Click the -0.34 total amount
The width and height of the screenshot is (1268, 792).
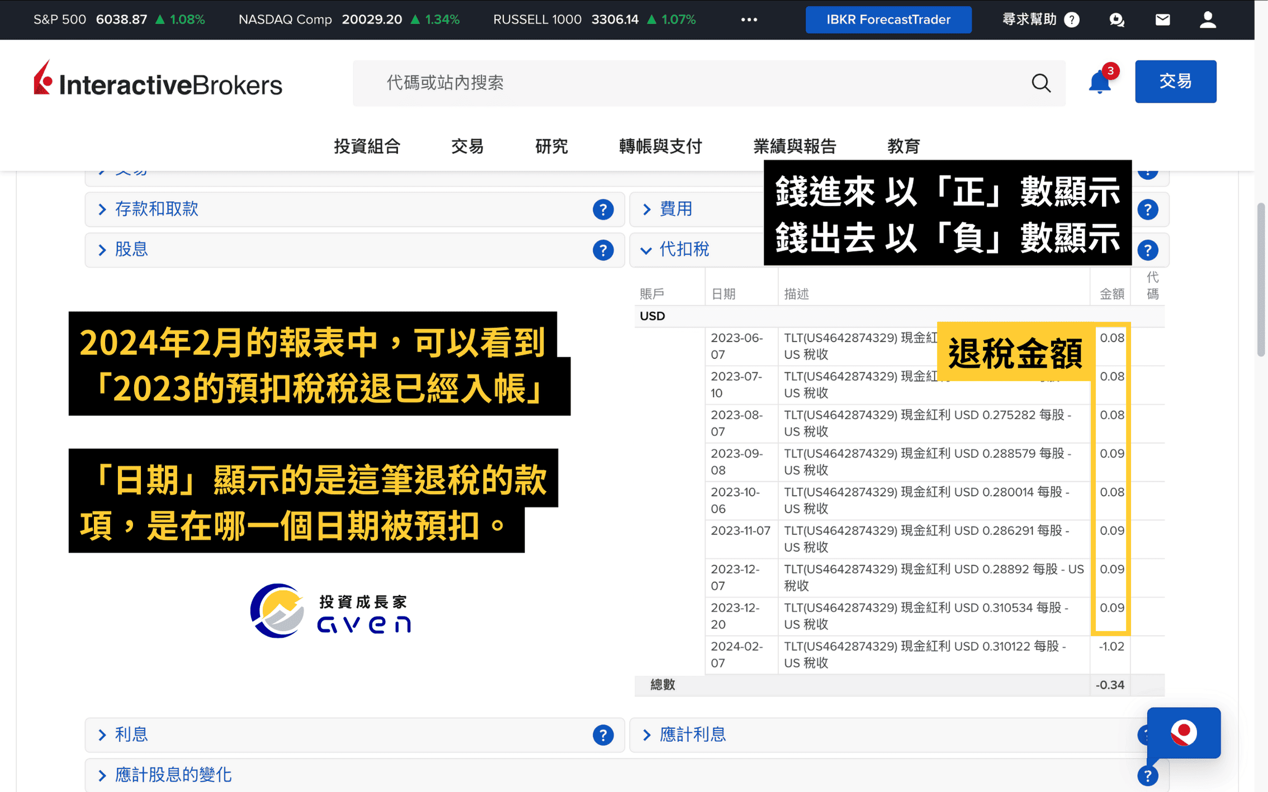click(x=1110, y=685)
